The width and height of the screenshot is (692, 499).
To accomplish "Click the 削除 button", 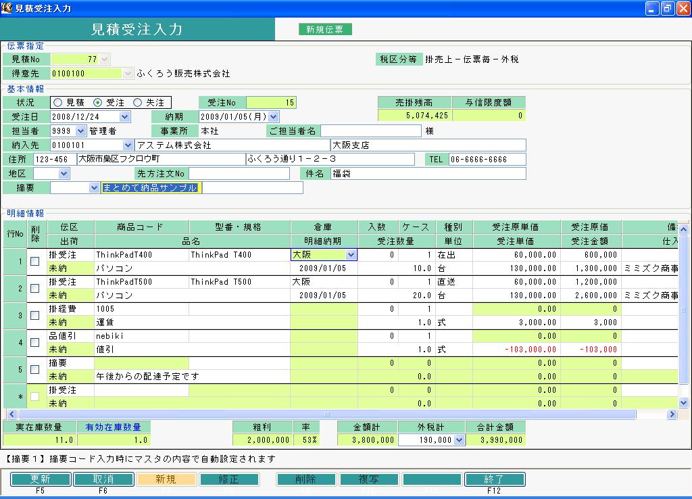I will [306, 479].
